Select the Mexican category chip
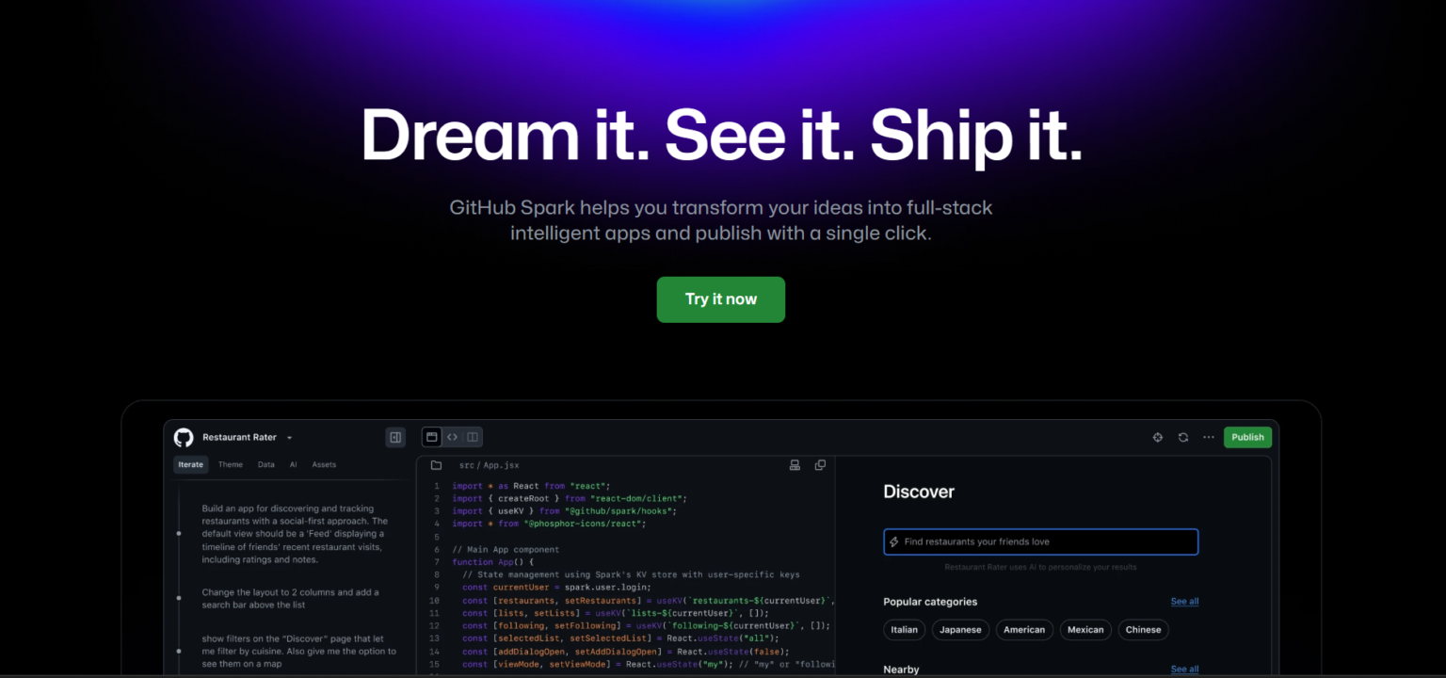This screenshot has height=678, width=1446. click(1085, 630)
